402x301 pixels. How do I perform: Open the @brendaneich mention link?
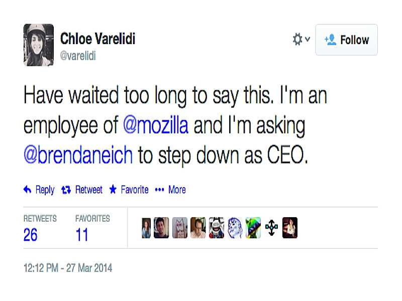[78, 155]
